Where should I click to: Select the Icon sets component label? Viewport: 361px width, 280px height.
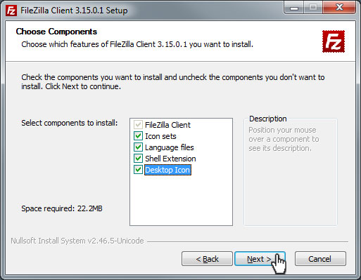tap(160, 136)
